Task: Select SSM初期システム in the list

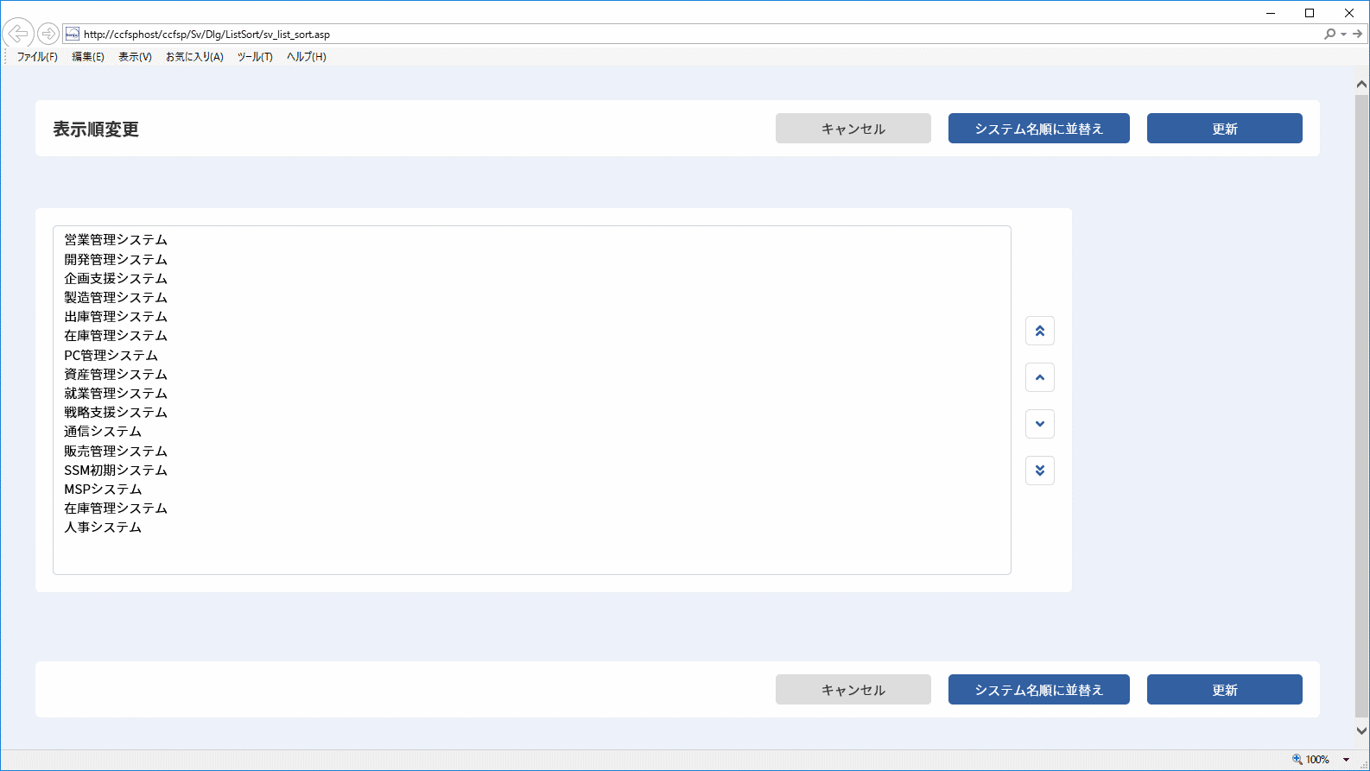Action: tap(116, 470)
